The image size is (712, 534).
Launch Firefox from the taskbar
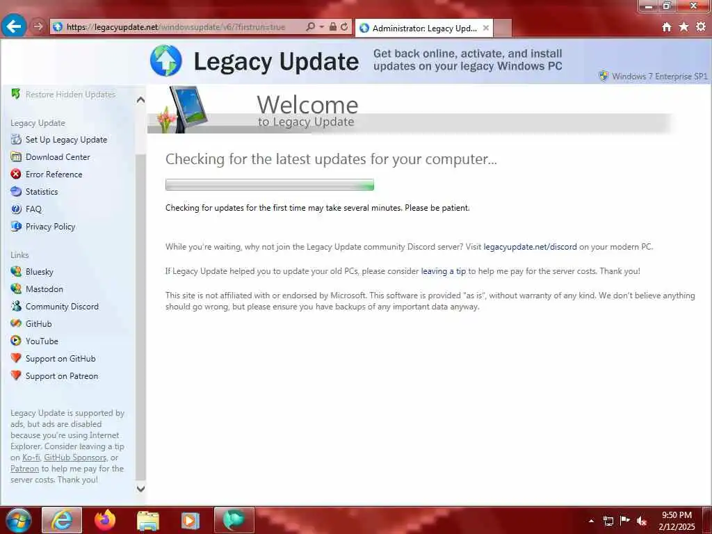click(x=105, y=520)
